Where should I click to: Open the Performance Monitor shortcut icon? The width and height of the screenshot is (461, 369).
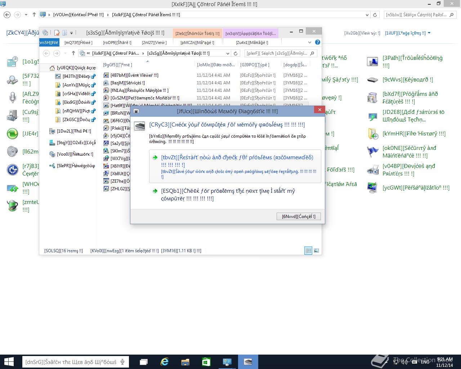[x=106, y=98]
